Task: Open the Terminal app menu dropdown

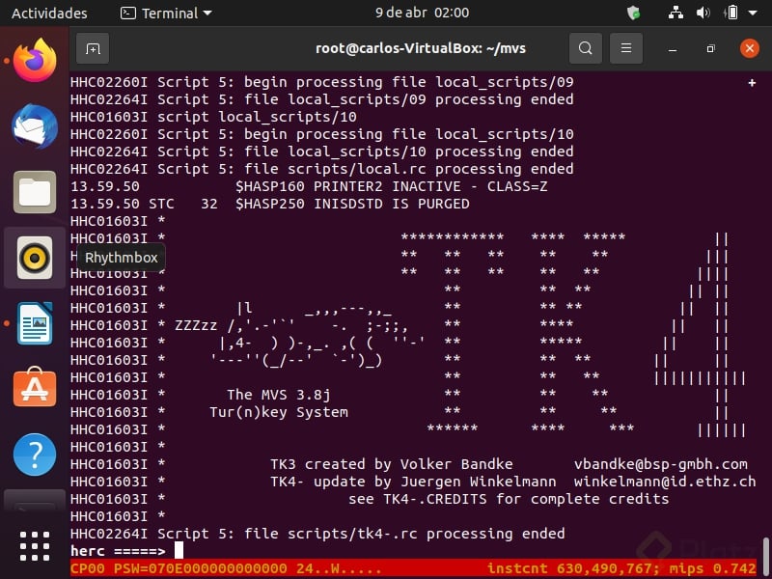Action: pos(166,13)
